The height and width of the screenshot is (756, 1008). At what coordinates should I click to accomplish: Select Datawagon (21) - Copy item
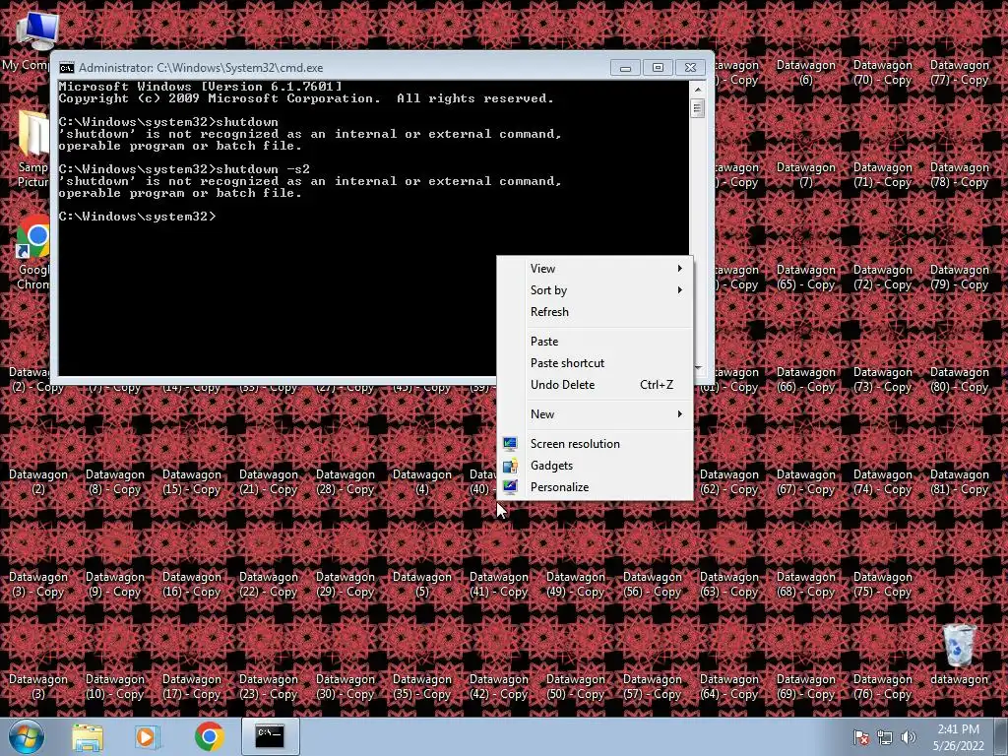click(x=268, y=481)
